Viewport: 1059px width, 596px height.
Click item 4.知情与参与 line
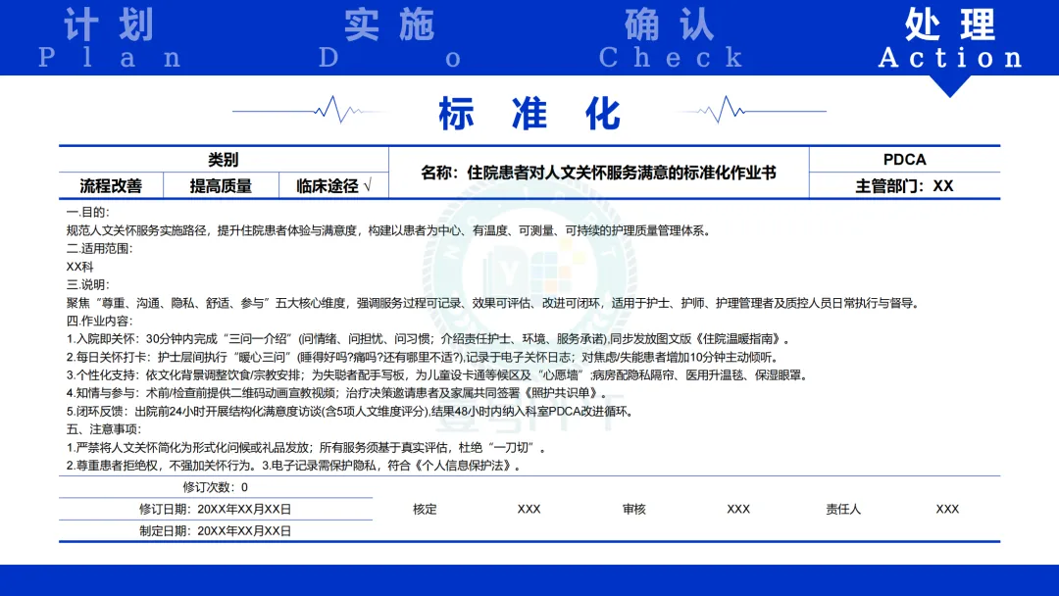336,393
